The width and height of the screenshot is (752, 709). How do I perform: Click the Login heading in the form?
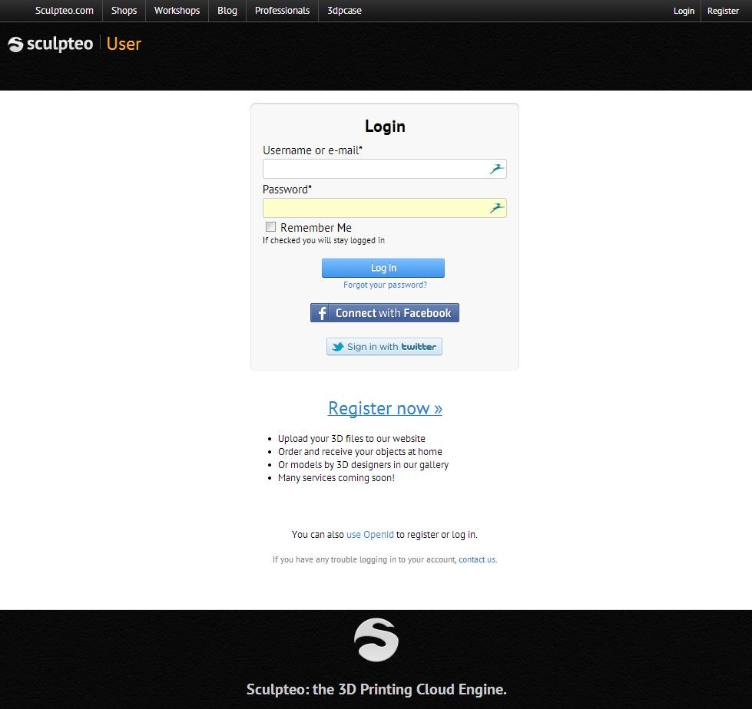[x=385, y=127]
